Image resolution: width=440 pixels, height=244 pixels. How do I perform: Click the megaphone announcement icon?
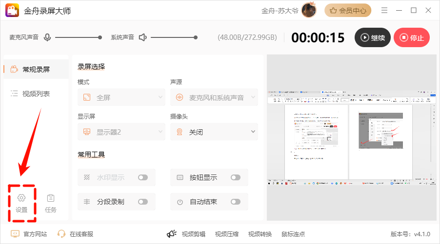pyautogui.click(x=171, y=234)
